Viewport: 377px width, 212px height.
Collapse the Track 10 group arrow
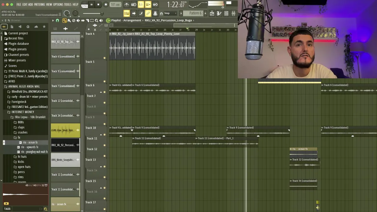coord(101,135)
